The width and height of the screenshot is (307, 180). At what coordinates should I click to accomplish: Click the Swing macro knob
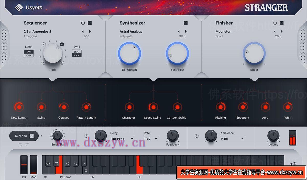pyautogui.click(x=41, y=107)
